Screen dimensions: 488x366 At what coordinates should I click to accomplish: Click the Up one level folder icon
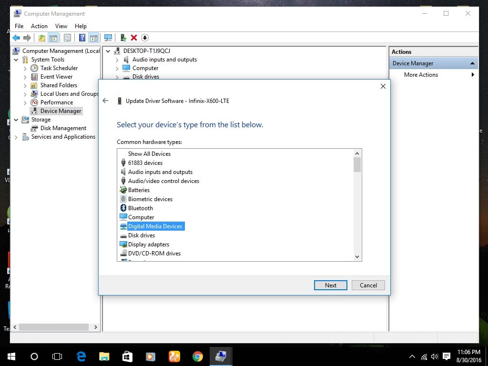[42, 38]
